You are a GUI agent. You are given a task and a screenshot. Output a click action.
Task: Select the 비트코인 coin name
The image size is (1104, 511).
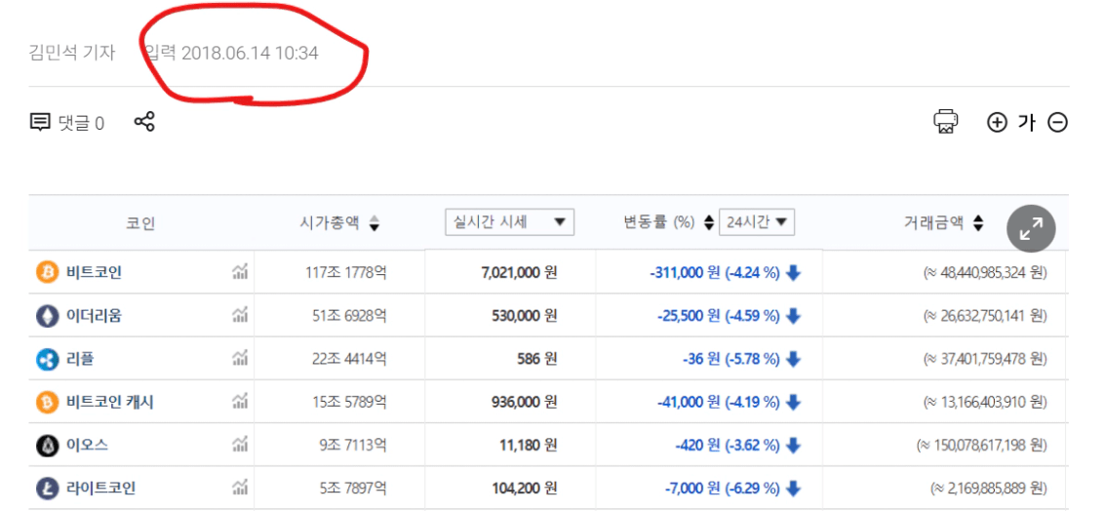tap(94, 273)
